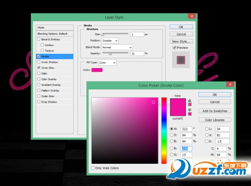The image size is (251, 186).
Task: Enable the Drop Shadow checkbox
Action: pos(39,102)
